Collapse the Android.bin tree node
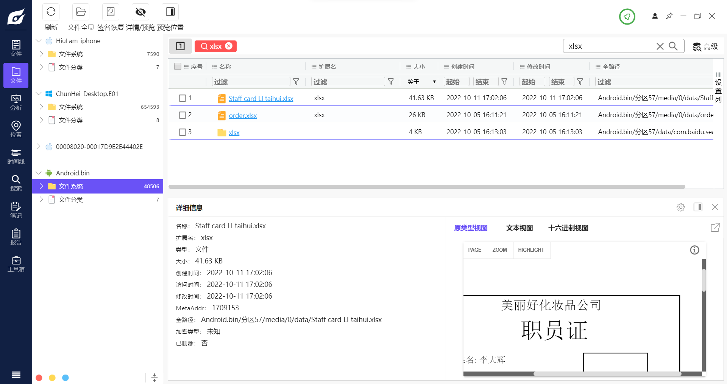 (x=39, y=173)
